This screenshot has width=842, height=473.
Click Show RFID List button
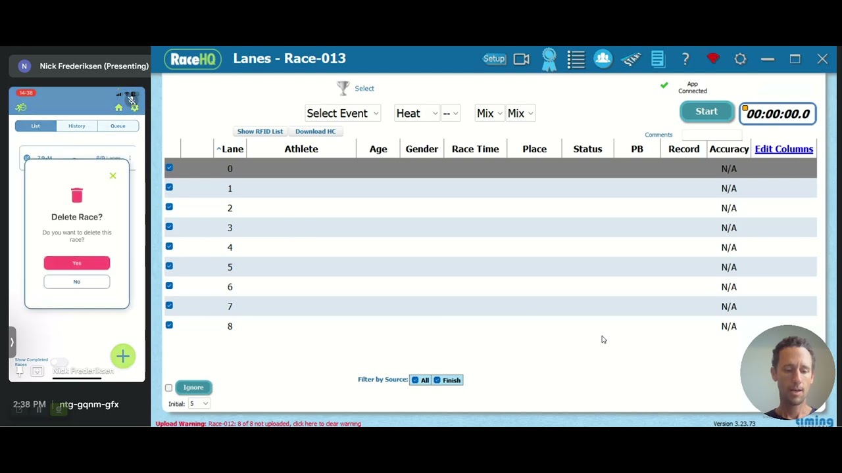pyautogui.click(x=260, y=131)
